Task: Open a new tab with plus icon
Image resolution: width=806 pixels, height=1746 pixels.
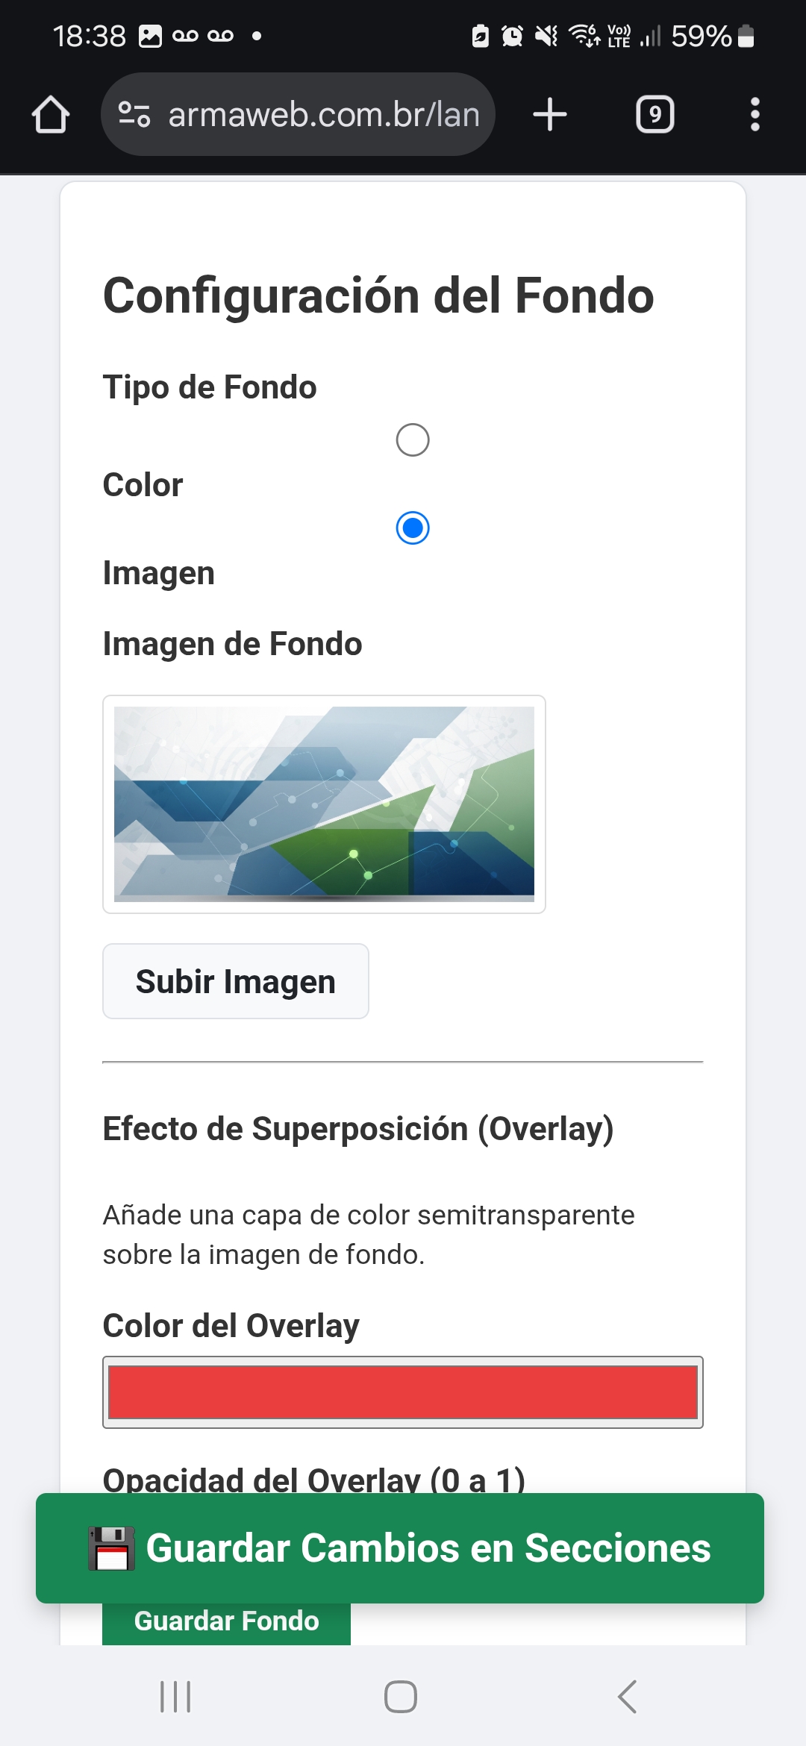Action: pos(550,114)
